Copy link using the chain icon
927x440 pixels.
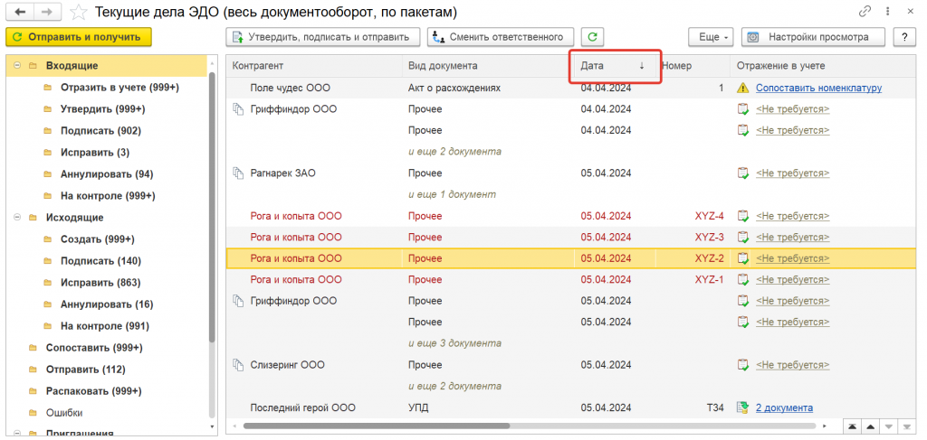point(865,12)
